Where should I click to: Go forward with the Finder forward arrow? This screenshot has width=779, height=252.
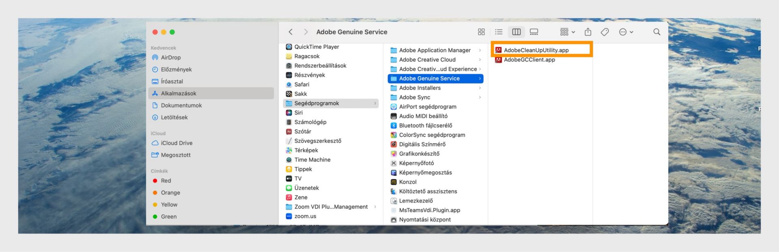(306, 32)
